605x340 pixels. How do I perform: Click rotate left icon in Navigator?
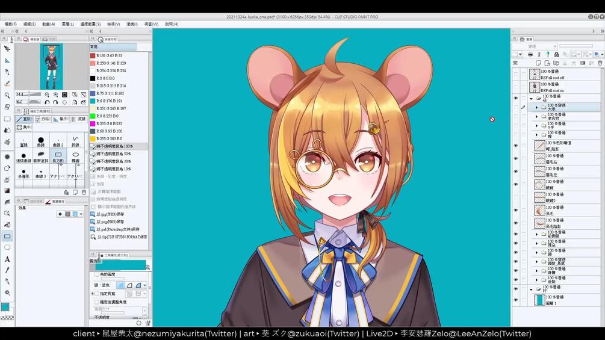[47, 102]
